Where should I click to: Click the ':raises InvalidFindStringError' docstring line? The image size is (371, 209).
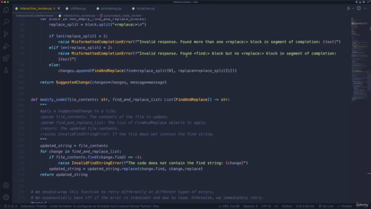(127, 134)
